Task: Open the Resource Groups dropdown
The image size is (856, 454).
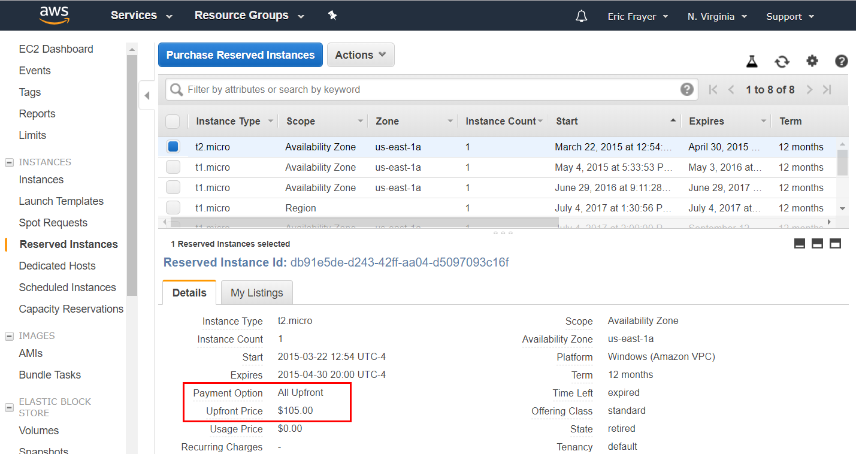Action: [249, 16]
